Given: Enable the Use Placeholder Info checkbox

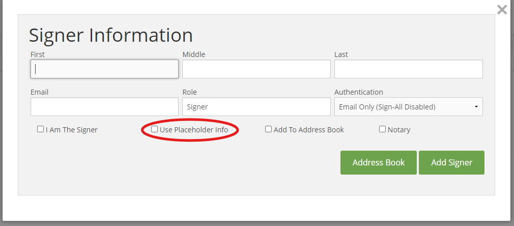Looking at the screenshot, I should tap(154, 129).
